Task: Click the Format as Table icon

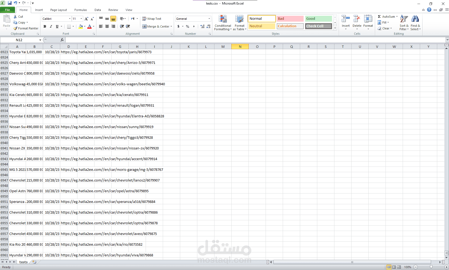Action: 239,19
